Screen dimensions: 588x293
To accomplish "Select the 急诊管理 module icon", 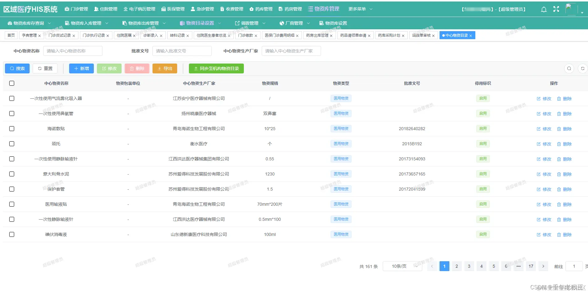I will pyautogui.click(x=193, y=9).
